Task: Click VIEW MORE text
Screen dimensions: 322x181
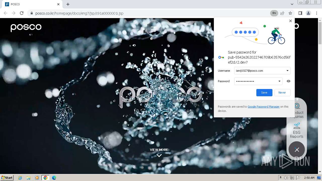Action: tap(159, 150)
